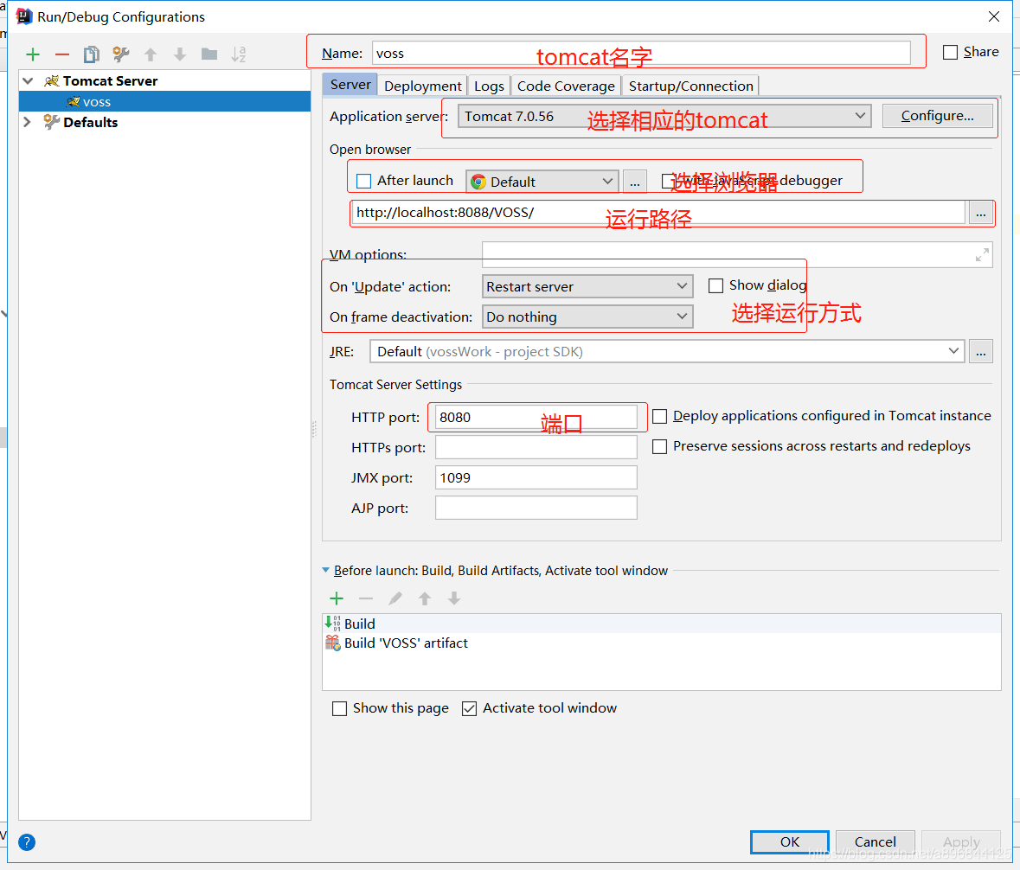Enable the Show this page checkbox
The width and height of the screenshot is (1020, 870).
pos(339,709)
